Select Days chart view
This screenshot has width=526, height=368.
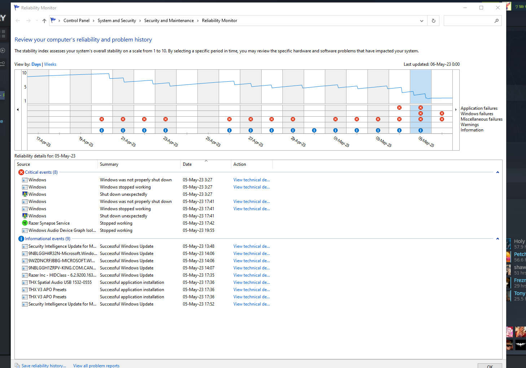point(36,64)
